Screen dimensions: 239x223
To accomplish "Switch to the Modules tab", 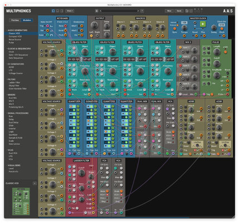I will tap(27, 20).
